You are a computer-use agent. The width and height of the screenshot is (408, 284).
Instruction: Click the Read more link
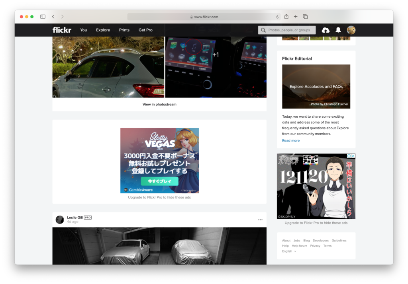coord(290,141)
